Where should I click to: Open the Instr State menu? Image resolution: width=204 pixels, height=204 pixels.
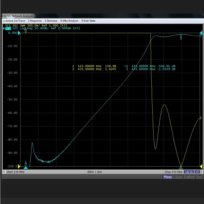(x=88, y=21)
